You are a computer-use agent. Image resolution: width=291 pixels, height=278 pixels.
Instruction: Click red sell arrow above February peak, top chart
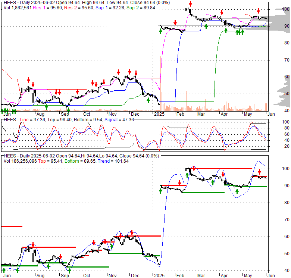(x=190, y=4)
